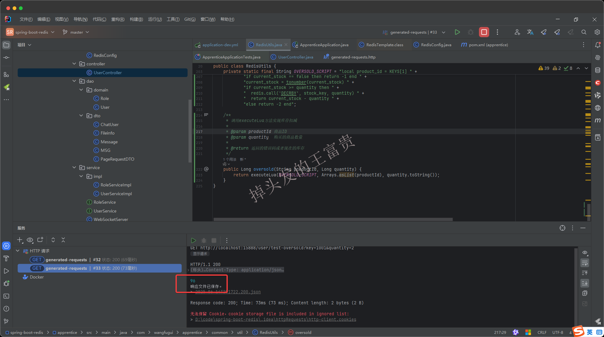Open the run configuration dropdown arrow
Image resolution: width=604 pixels, height=337 pixels.
coord(444,32)
